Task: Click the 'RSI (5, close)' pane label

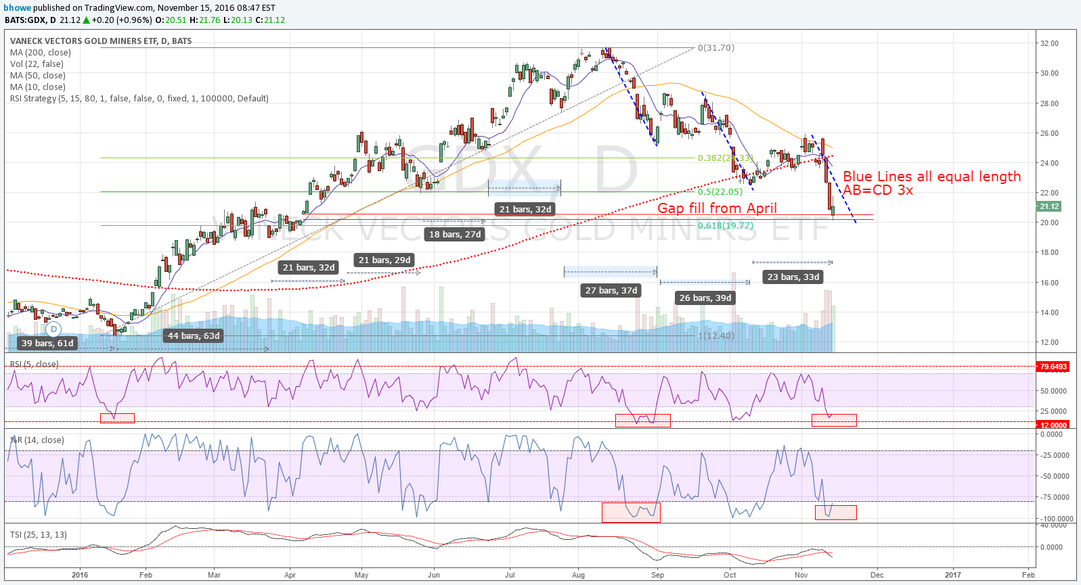Action: pyautogui.click(x=35, y=365)
